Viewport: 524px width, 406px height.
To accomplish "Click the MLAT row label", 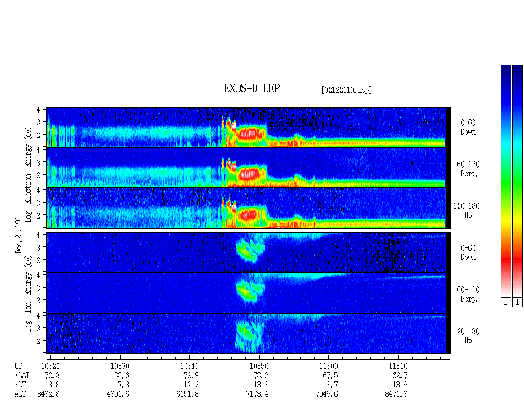I will click(22, 375).
